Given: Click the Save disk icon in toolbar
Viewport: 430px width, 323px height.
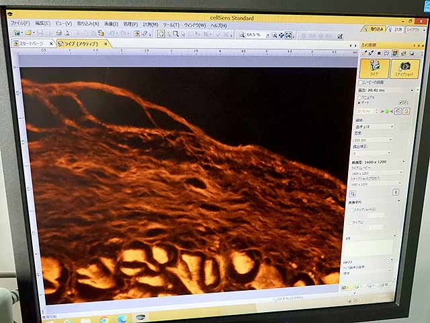Looking at the screenshot, I should tap(40, 32).
